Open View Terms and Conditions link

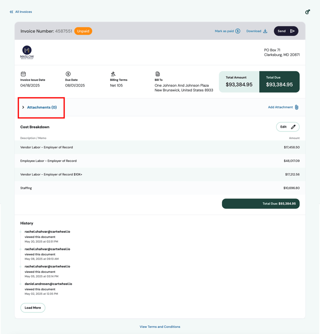160,327
